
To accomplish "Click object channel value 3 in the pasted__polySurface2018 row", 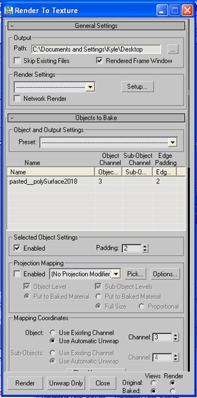I will click(x=100, y=182).
